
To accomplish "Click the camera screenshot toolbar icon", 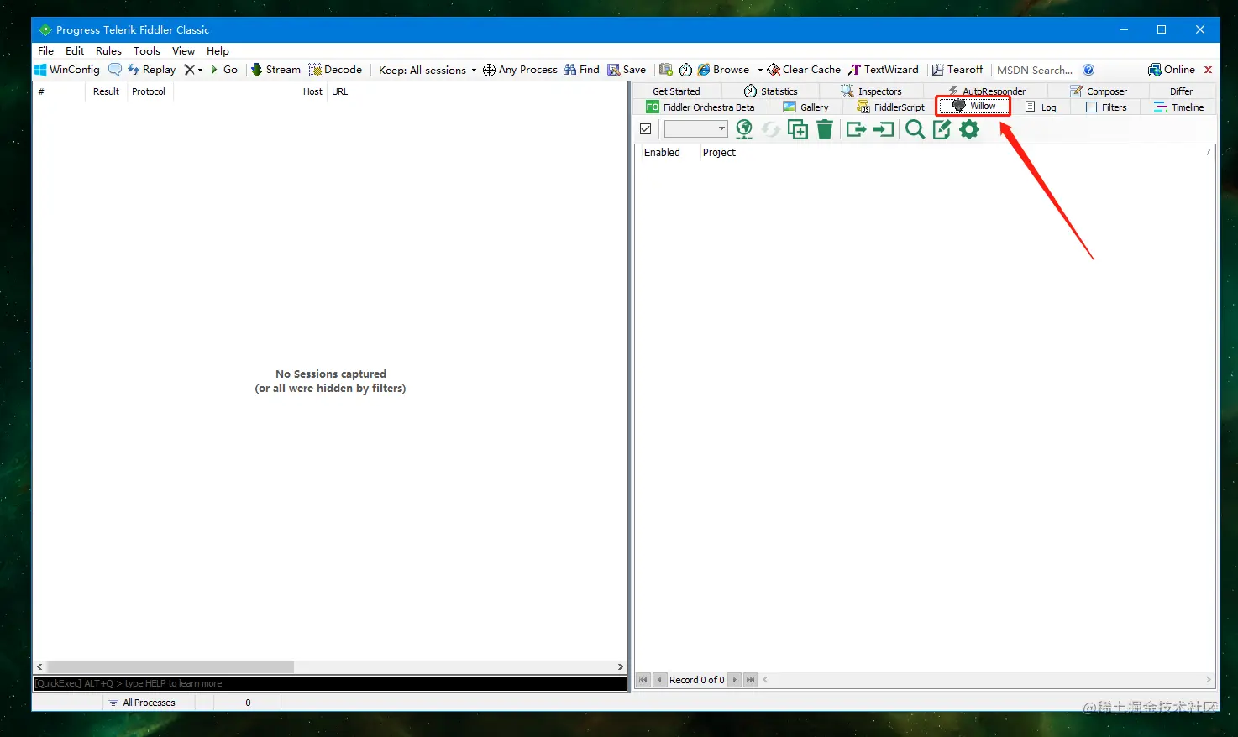I will coord(666,70).
